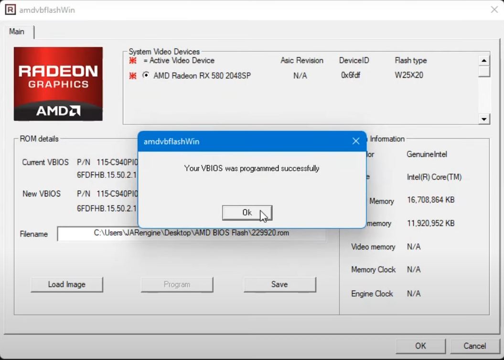Click the DeviceID value 0x6fdf

(350, 75)
